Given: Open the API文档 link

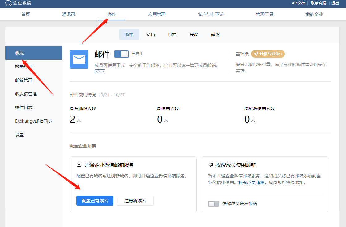Looking at the screenshot, I should [x=298, y=3].
